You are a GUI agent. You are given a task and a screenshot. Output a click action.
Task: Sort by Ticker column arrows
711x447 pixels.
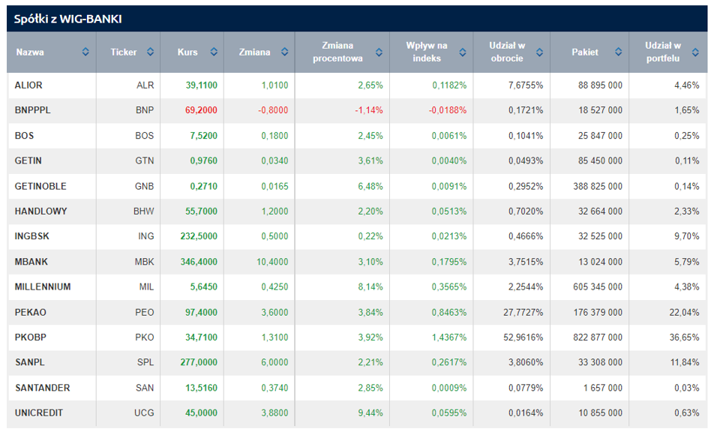tap(150, 52)
